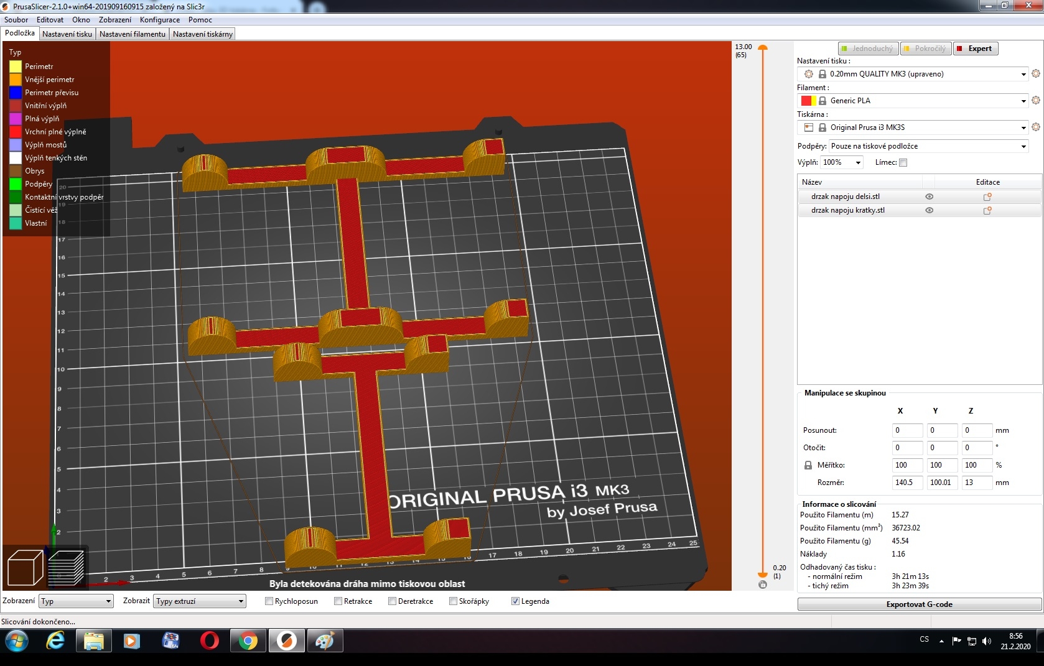Click the lower layer slider handle at 0.20
The height and width of the screenshot is (666, 1044).
point(763,575)
